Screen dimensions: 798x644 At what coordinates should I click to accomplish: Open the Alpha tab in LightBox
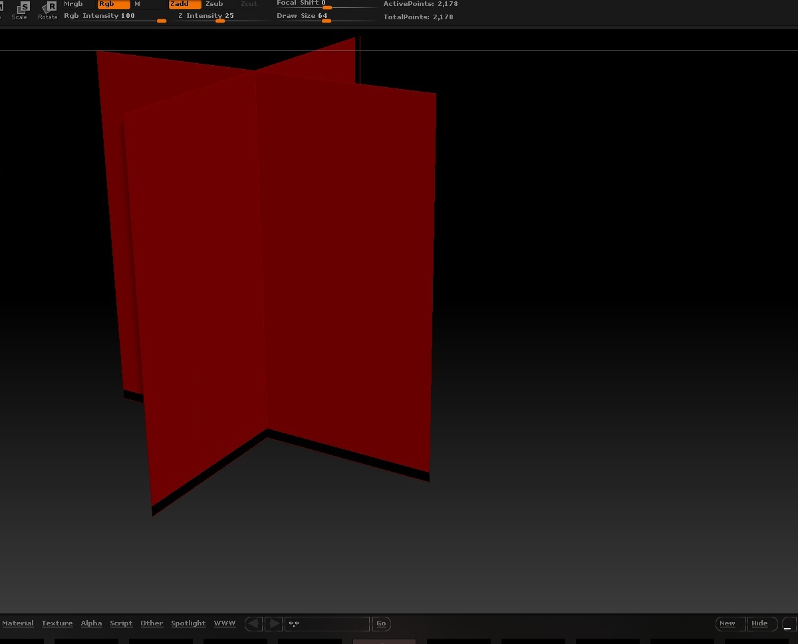(92, 623)
